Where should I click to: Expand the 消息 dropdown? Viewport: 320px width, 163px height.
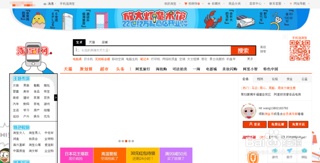click(x=55, y=4)
